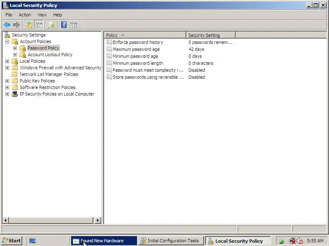Click the password complexity policy icon
Screen dimensions: 329x246
(x=109, y=70)
